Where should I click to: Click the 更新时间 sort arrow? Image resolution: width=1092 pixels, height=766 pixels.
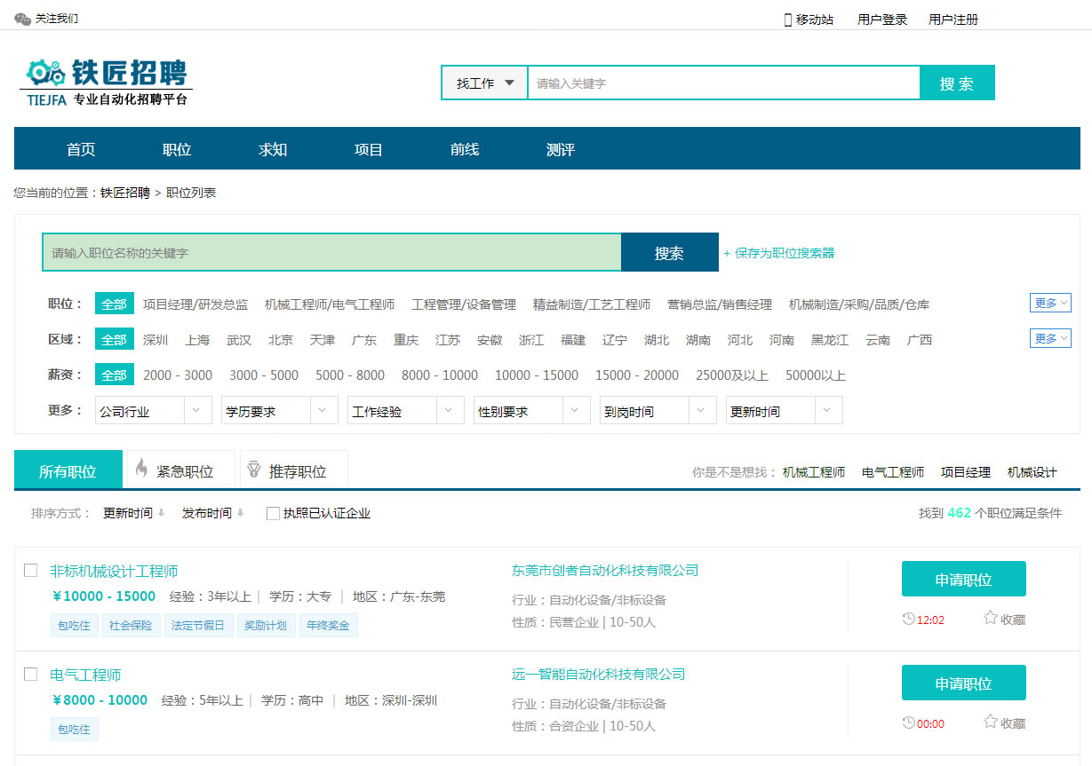coord(161,513)
